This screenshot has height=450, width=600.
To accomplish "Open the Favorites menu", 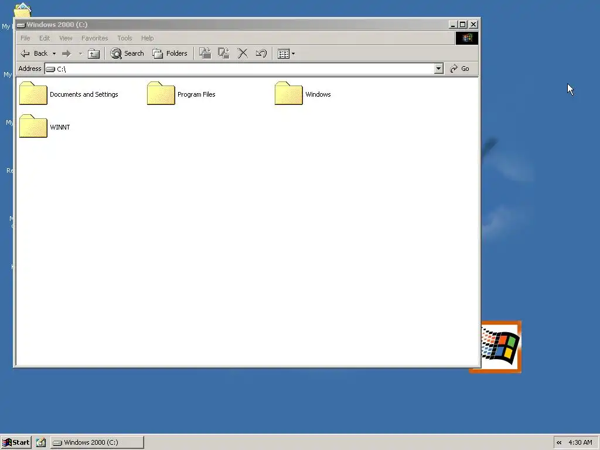I will pyautogui.click(x=94, y=38).
